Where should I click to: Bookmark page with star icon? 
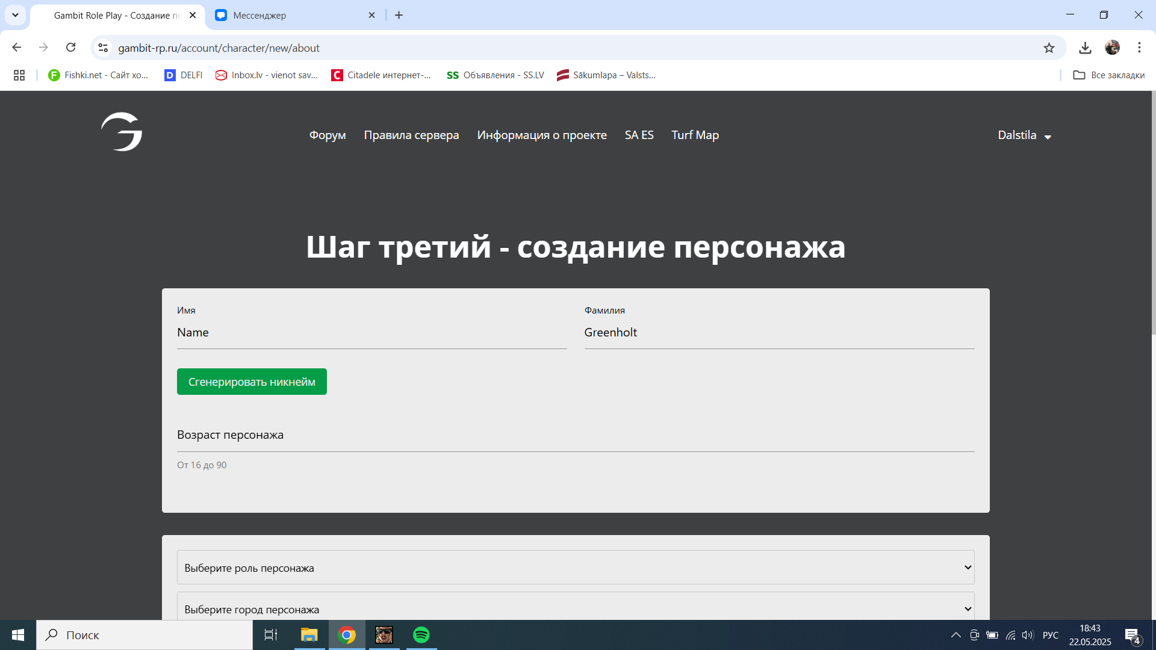pos(1049,48)
